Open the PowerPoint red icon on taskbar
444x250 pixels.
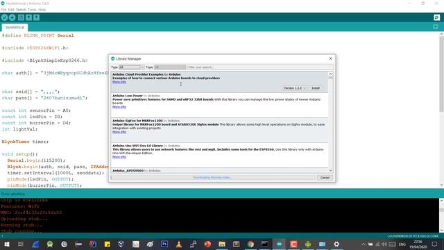coord(207,244)
